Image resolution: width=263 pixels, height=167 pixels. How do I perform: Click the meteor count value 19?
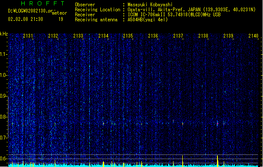point(61,19)
